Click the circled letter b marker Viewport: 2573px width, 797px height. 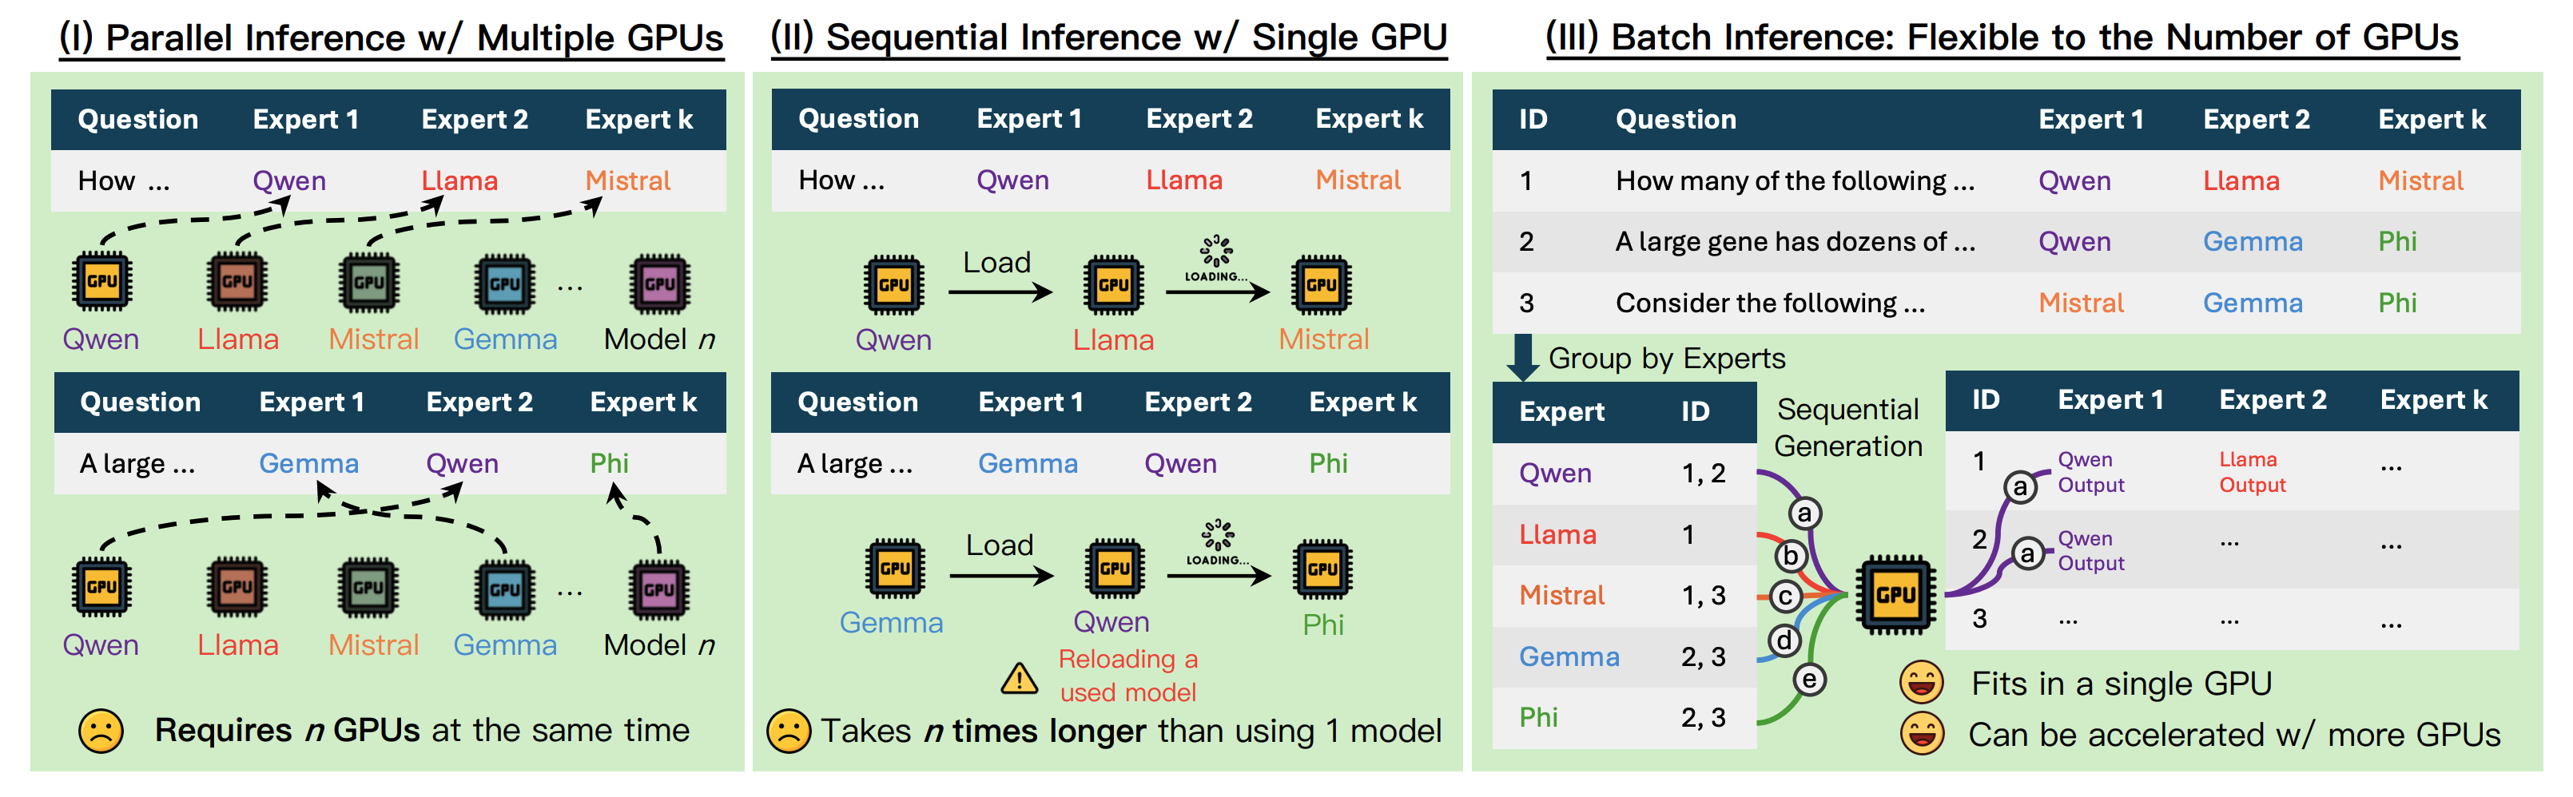click(x=1791, y=555)
